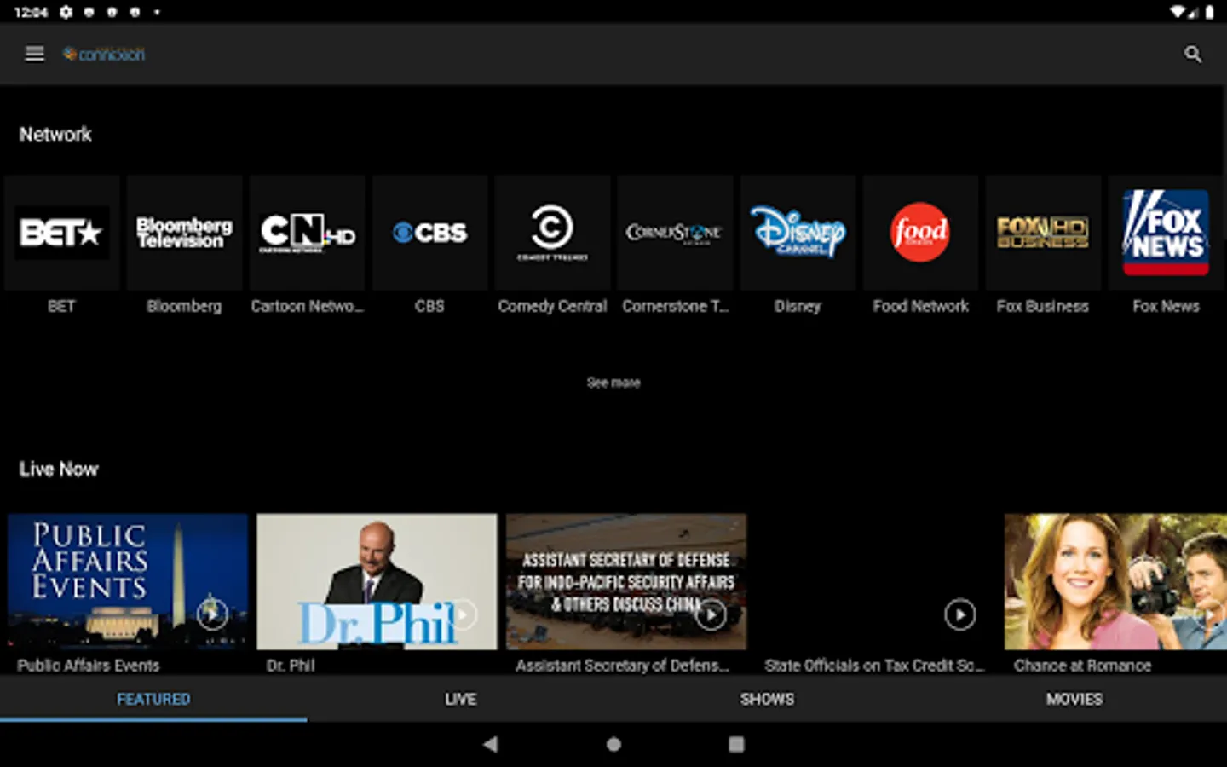Viewport: 1227px width, 767px height.
Task: Click the Bloomberg label text
Action: point(184,306)
